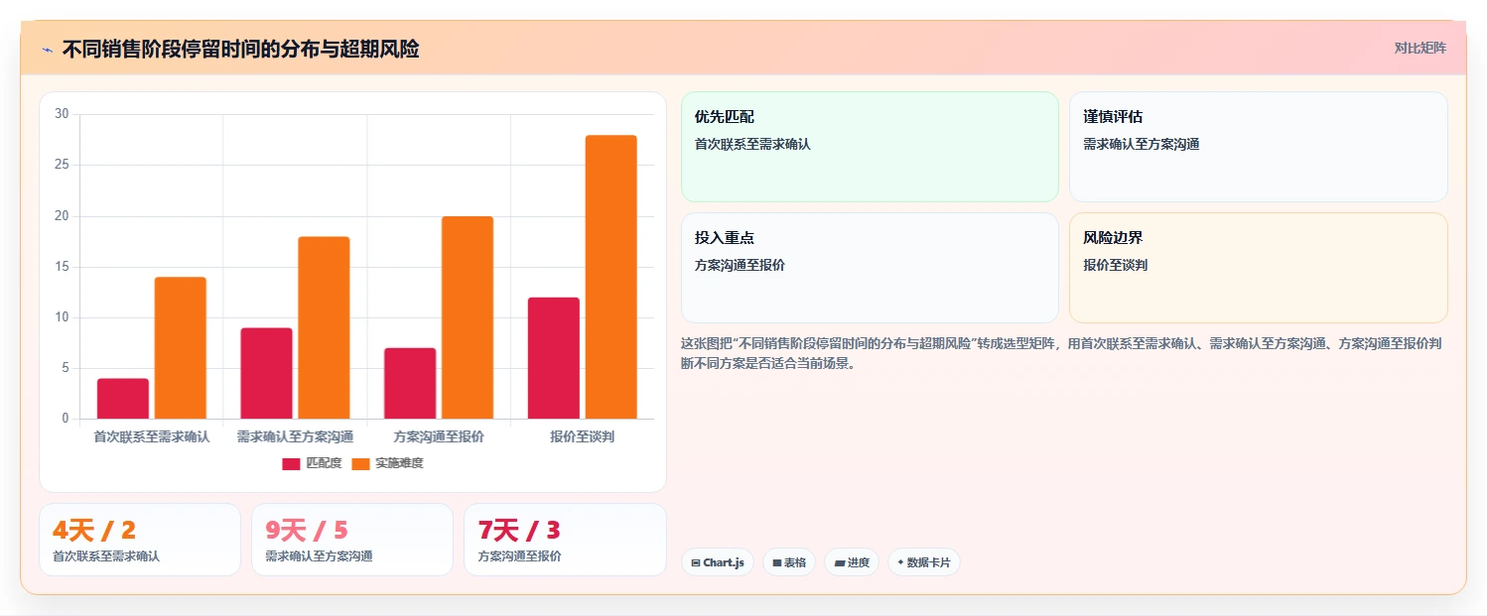Click x-axis label 报价至谈判

point(583,436)
